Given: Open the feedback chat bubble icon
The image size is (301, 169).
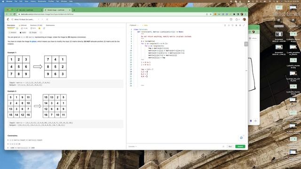Looking at the screenshot, I should pos(241,138).
